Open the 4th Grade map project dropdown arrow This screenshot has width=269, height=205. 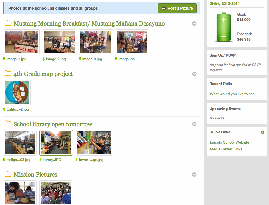pos(194,74)
